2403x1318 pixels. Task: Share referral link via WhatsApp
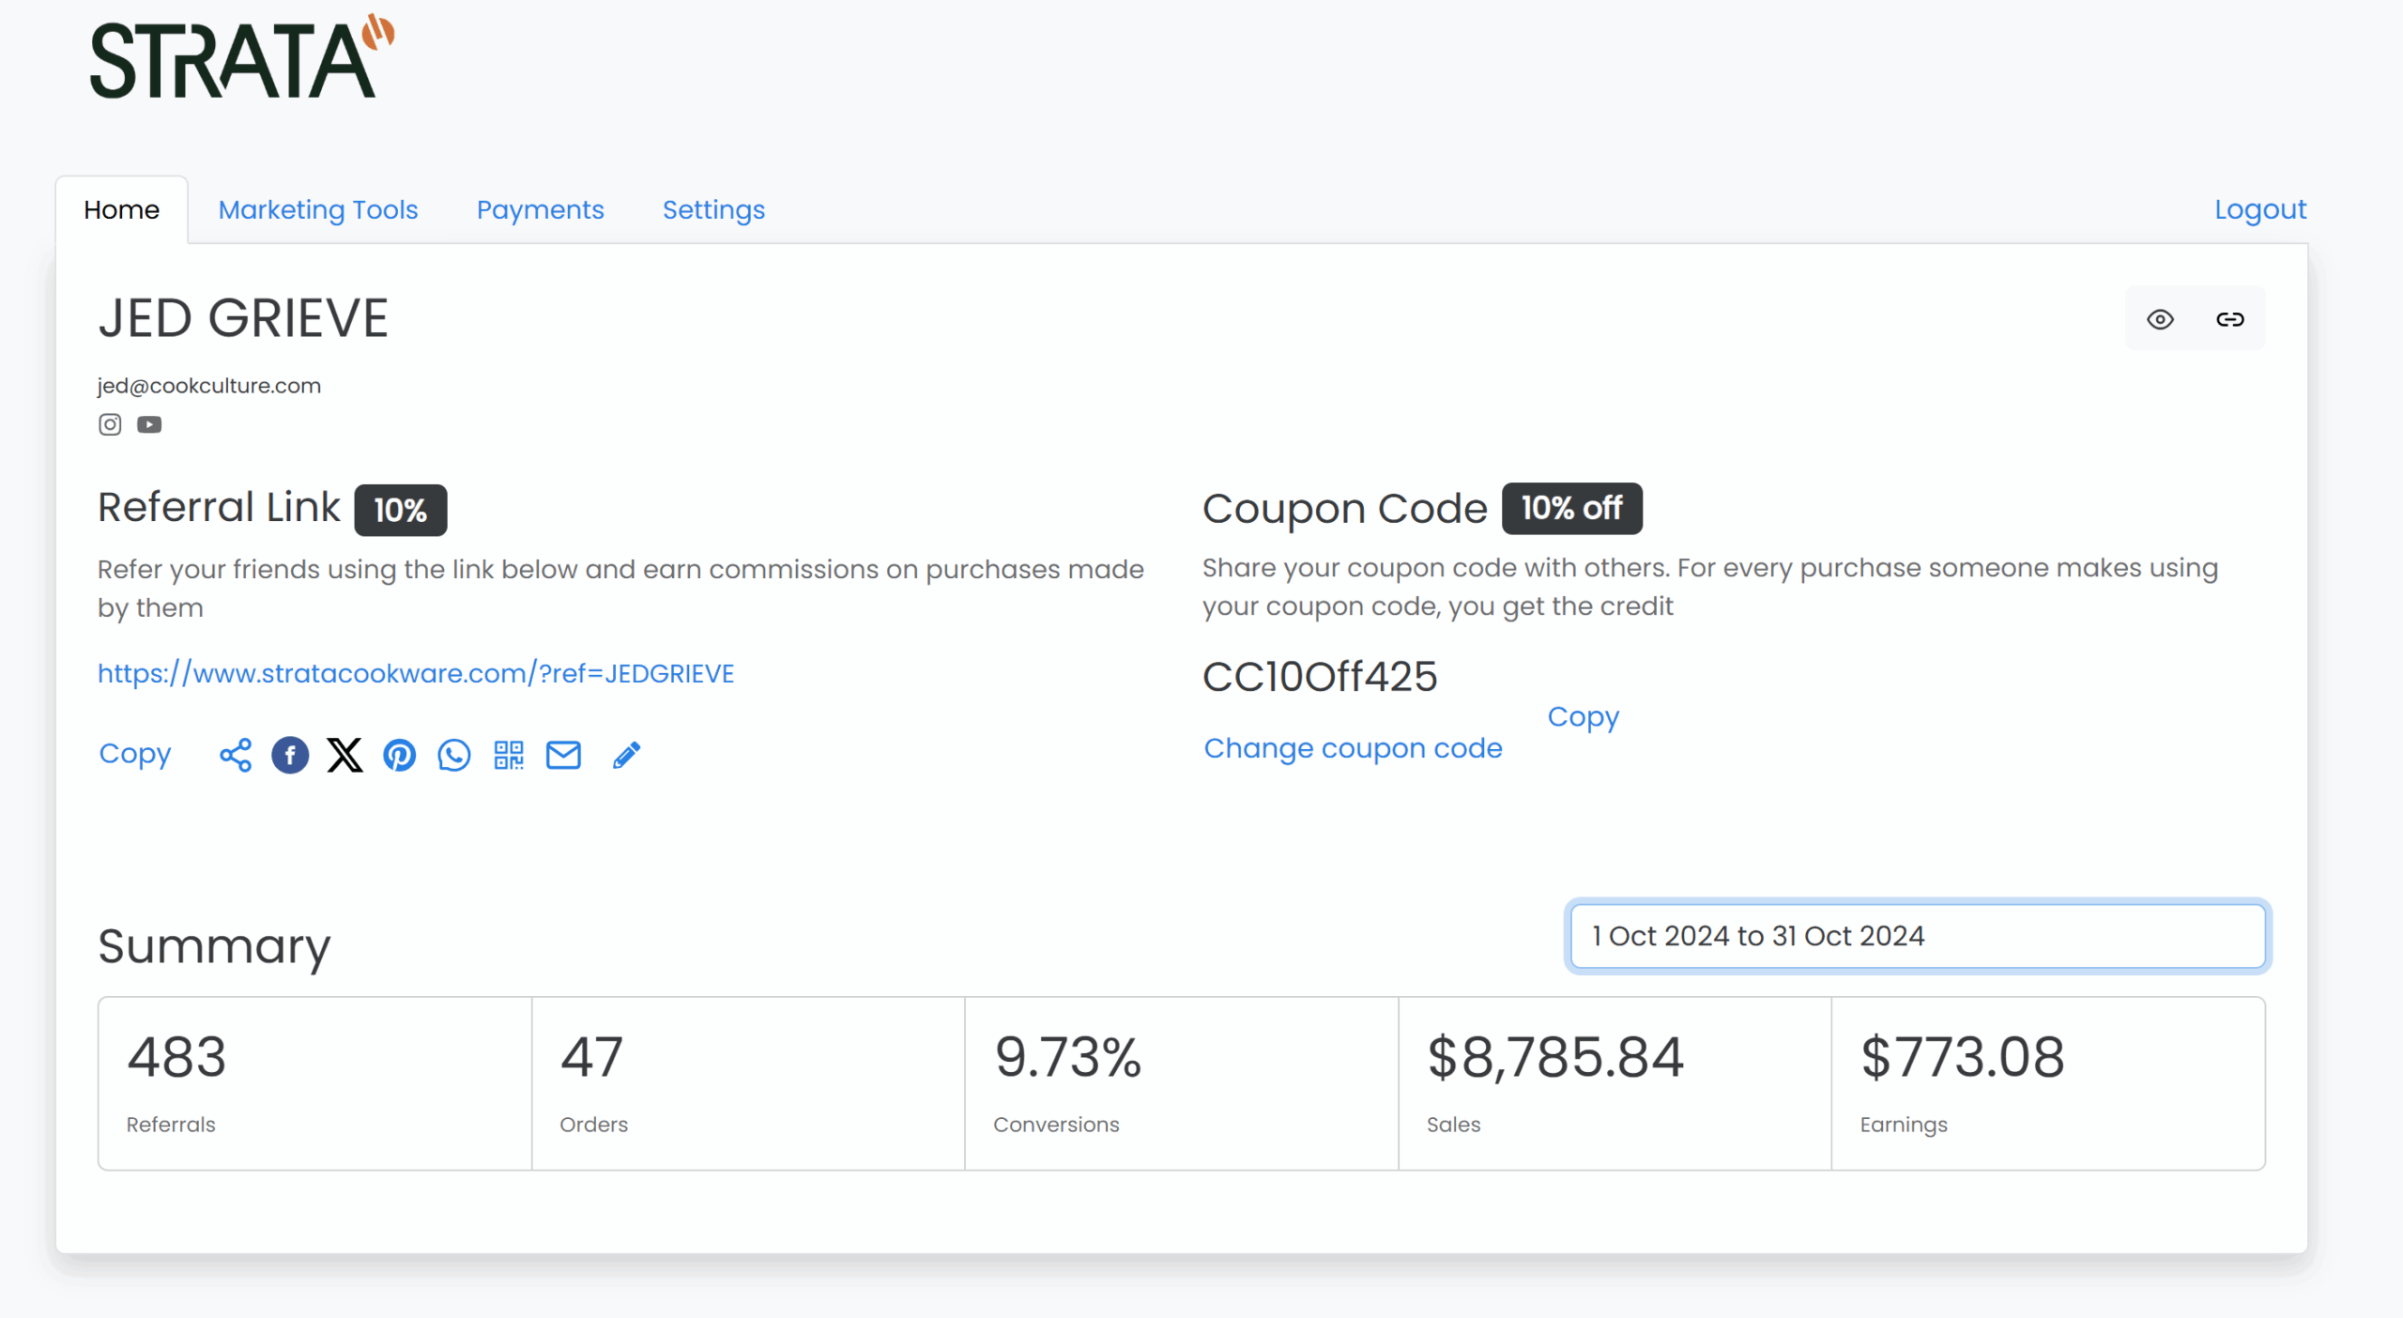pos(454,755)
